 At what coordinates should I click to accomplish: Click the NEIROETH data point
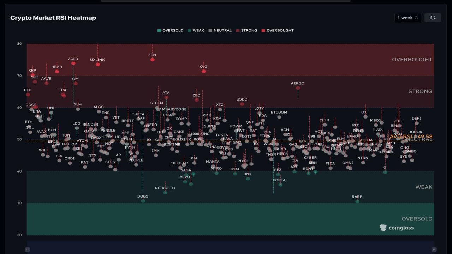(x=165, y=192)
